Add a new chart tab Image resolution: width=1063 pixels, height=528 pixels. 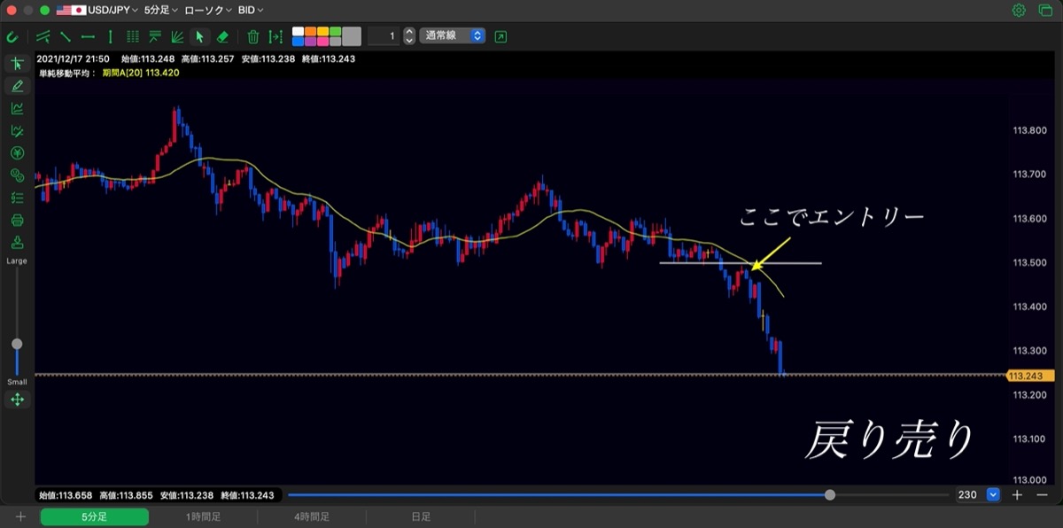click(x=20, y=516)
